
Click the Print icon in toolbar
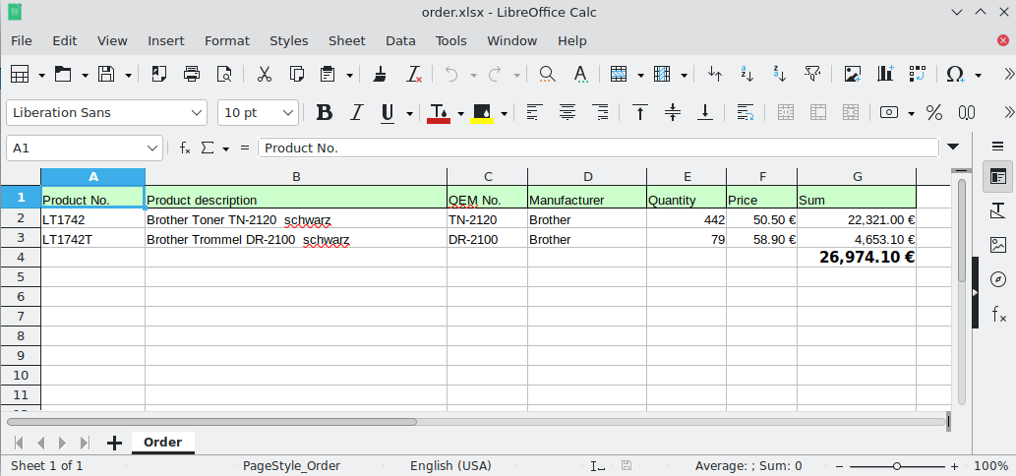pyautogui.click(x=192, y=74)
